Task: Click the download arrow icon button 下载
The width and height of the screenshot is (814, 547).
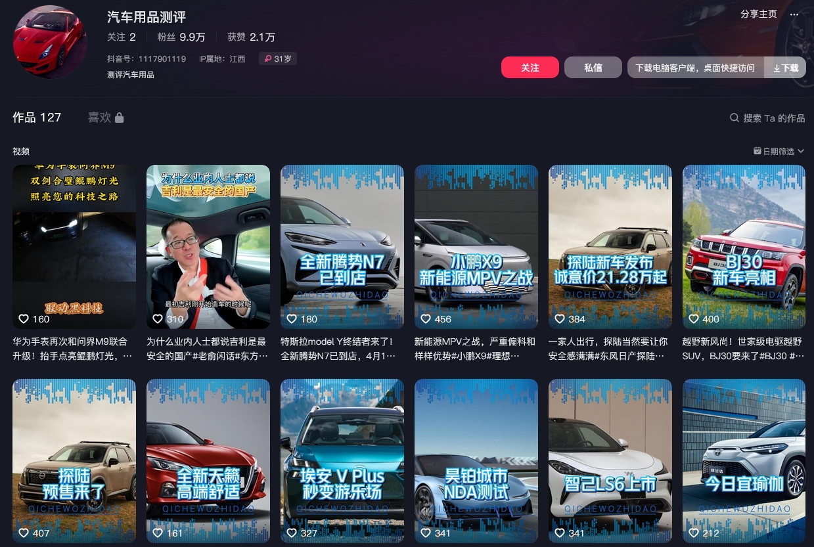Action: point(785,68)
